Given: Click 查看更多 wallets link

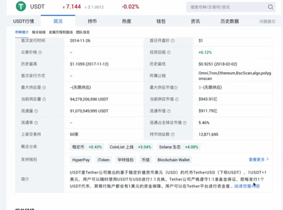Looking at the screenshot, I should point(259,159).
